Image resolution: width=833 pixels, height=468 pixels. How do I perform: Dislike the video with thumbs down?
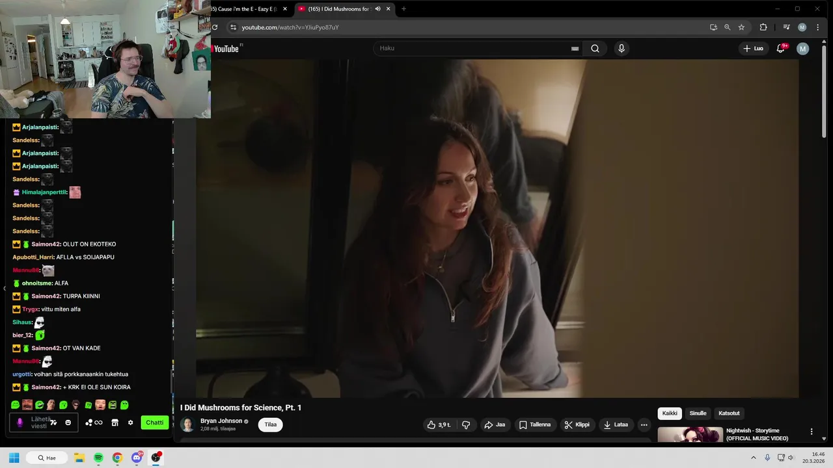466,425
